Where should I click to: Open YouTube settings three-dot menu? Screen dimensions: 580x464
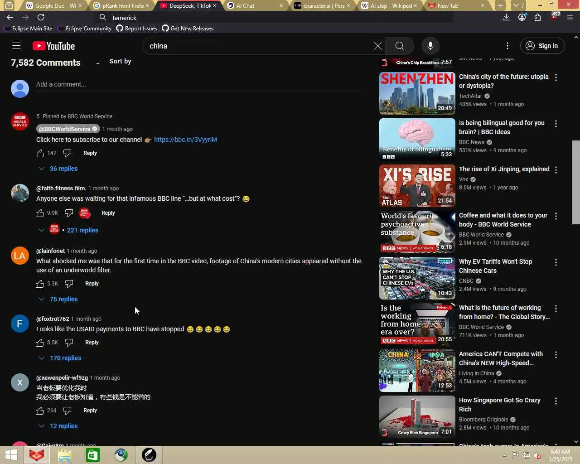coord(507,46)
